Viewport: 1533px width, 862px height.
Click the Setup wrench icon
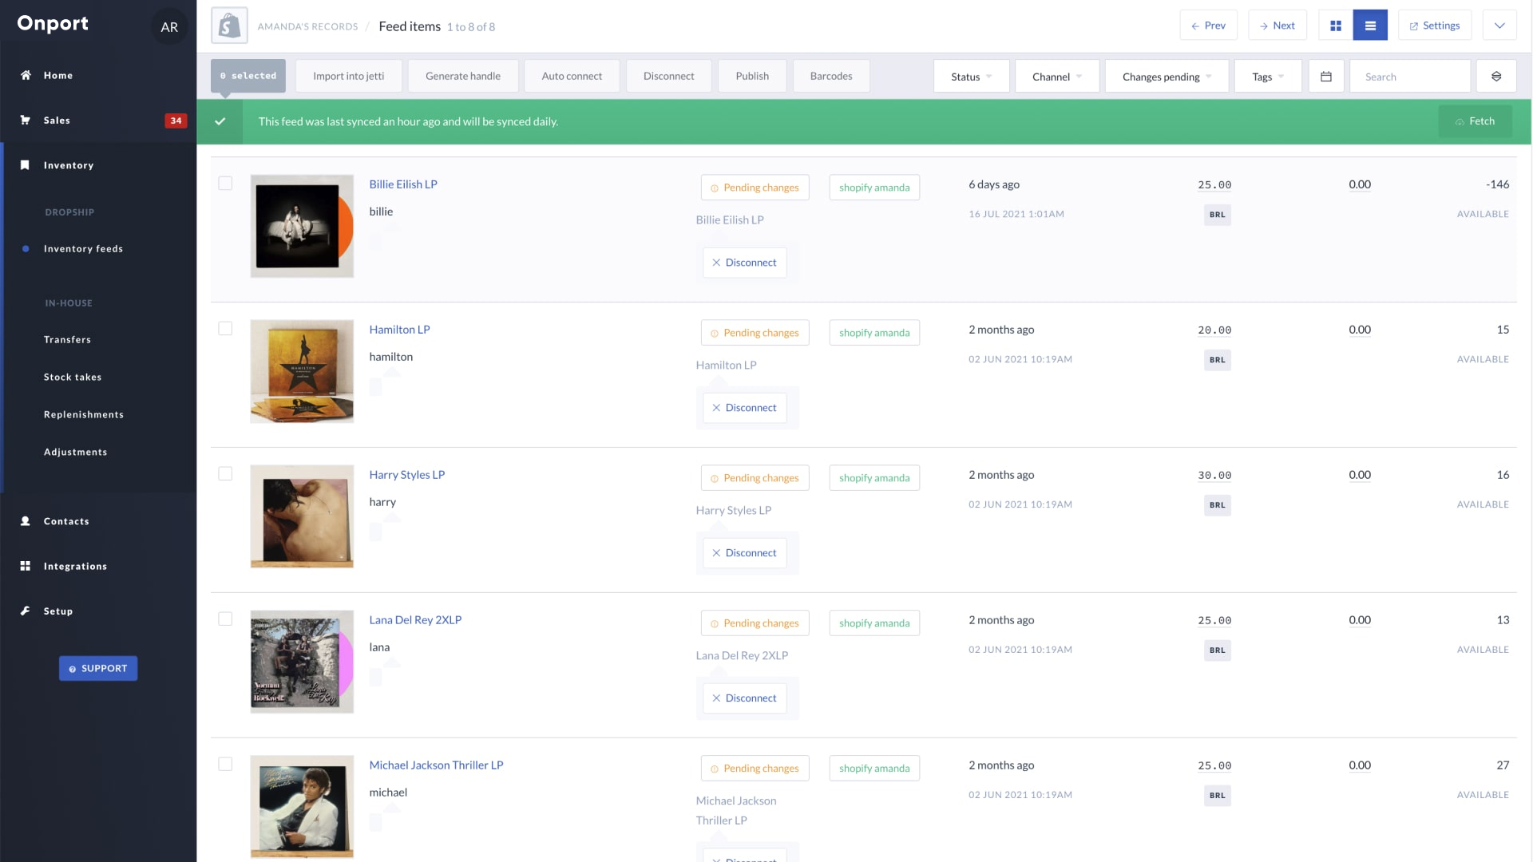(x=26, y=611)
